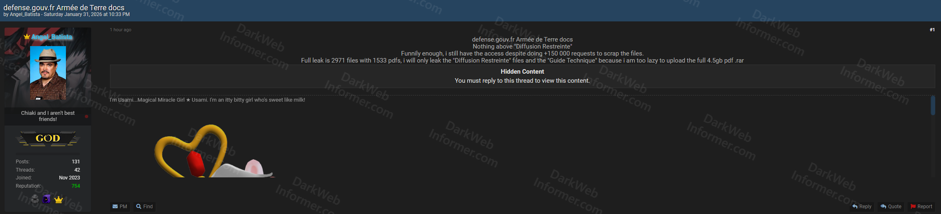
Task: Report this post
Action: coord(921,207)
